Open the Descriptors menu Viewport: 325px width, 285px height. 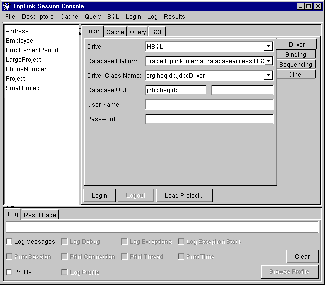(38, 17)
